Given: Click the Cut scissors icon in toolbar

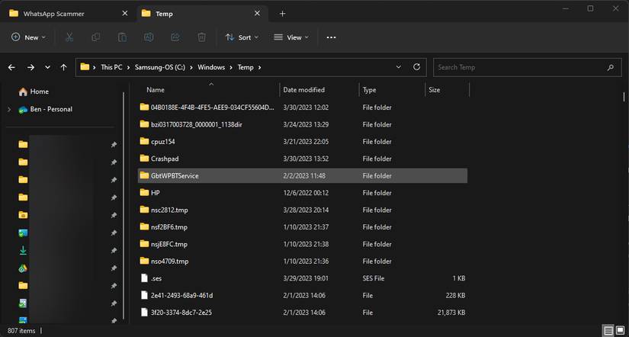Looking at the screenshot, I should pos(69,37).
